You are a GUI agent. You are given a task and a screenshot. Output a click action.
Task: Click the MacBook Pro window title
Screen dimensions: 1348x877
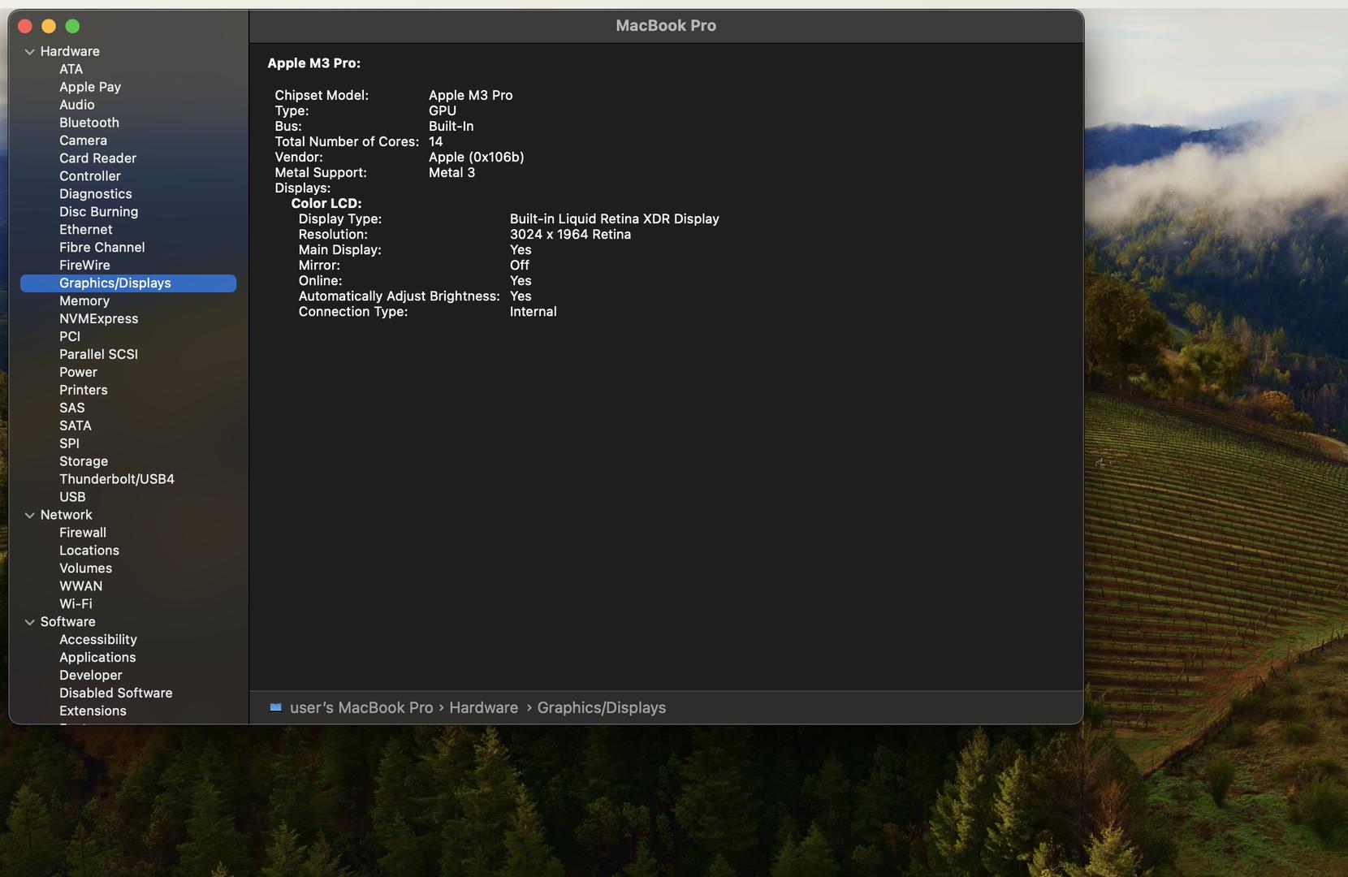pyautogui.click(x=666, y=26)
